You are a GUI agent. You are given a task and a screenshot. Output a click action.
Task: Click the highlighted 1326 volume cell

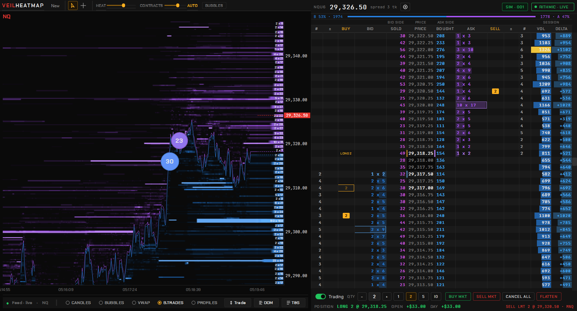541,50
